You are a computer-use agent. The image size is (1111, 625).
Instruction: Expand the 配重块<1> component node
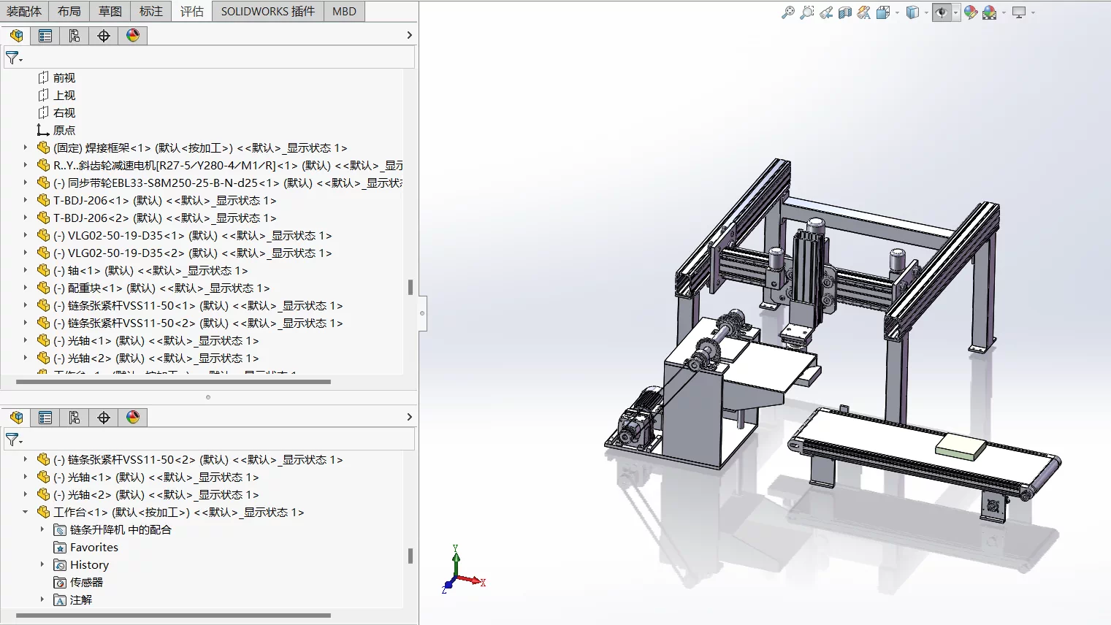point(26,288)
